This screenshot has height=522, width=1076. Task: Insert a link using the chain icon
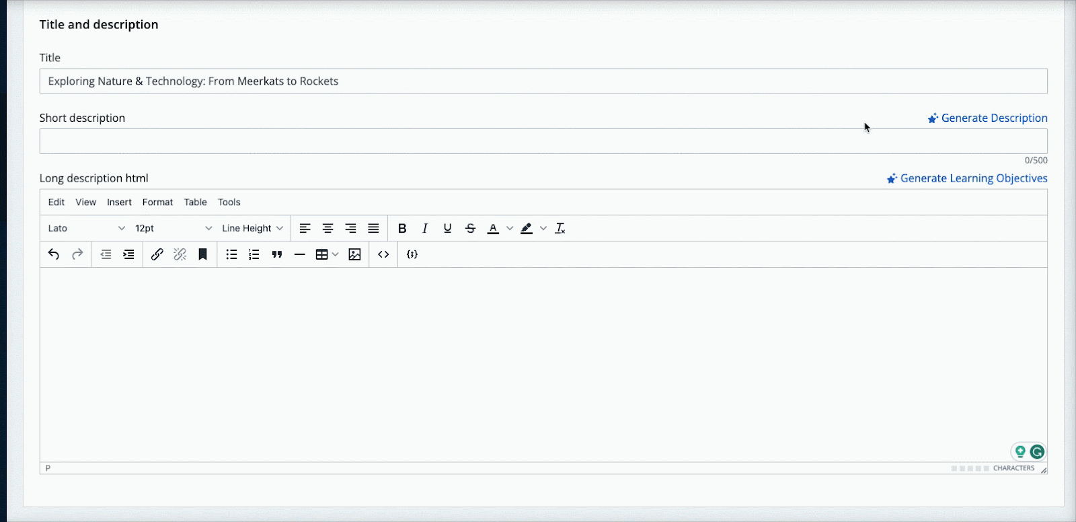tap(157, 254)
